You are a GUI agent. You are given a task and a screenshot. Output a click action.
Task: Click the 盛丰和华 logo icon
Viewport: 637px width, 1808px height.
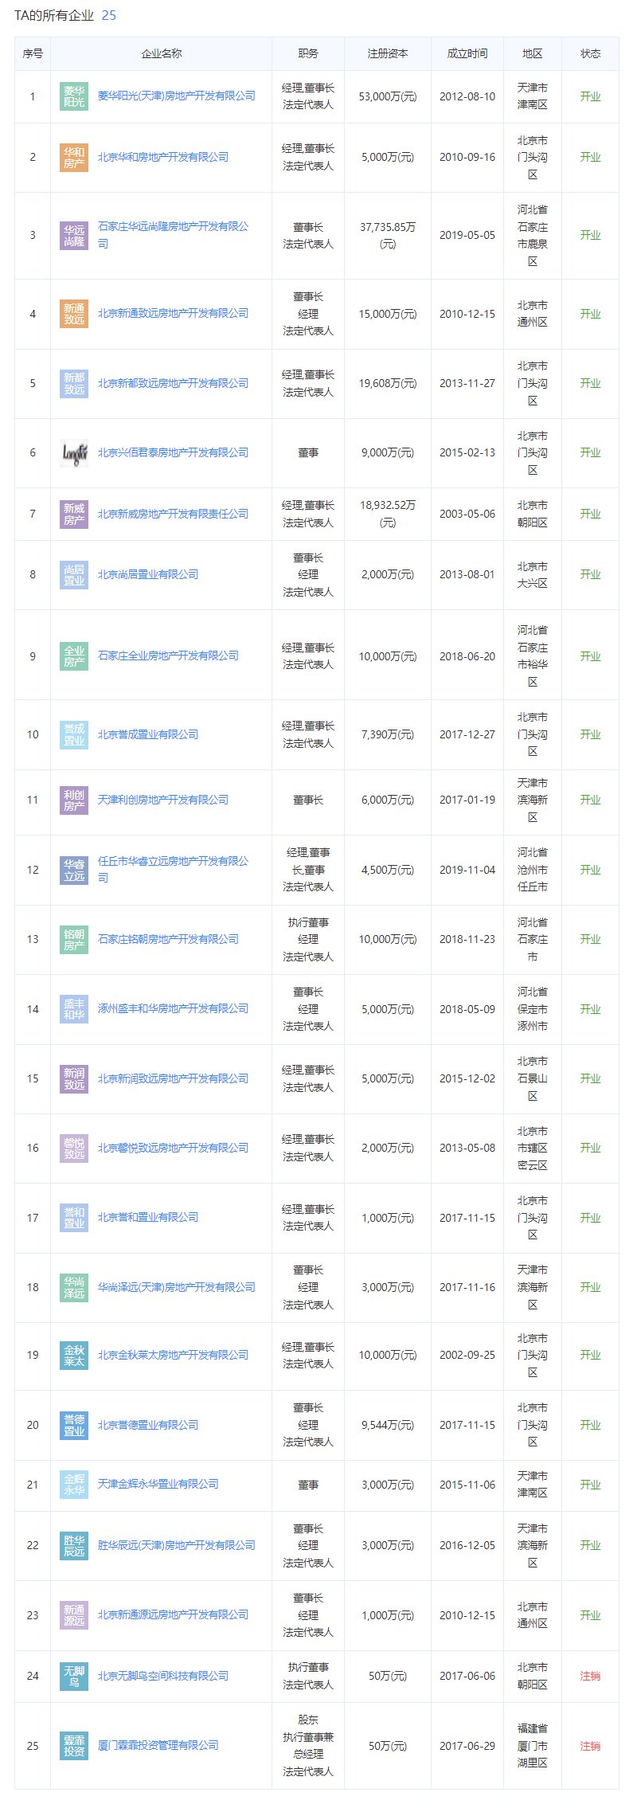(74, 1009)
